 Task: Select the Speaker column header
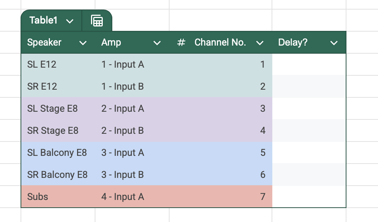58,42
